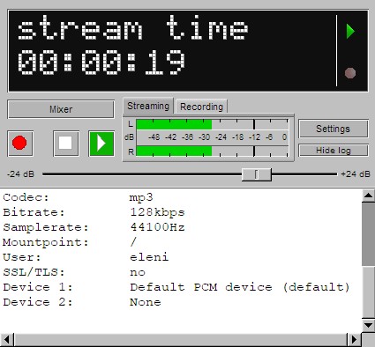Start streaming with the green play button

click(101, 144)
